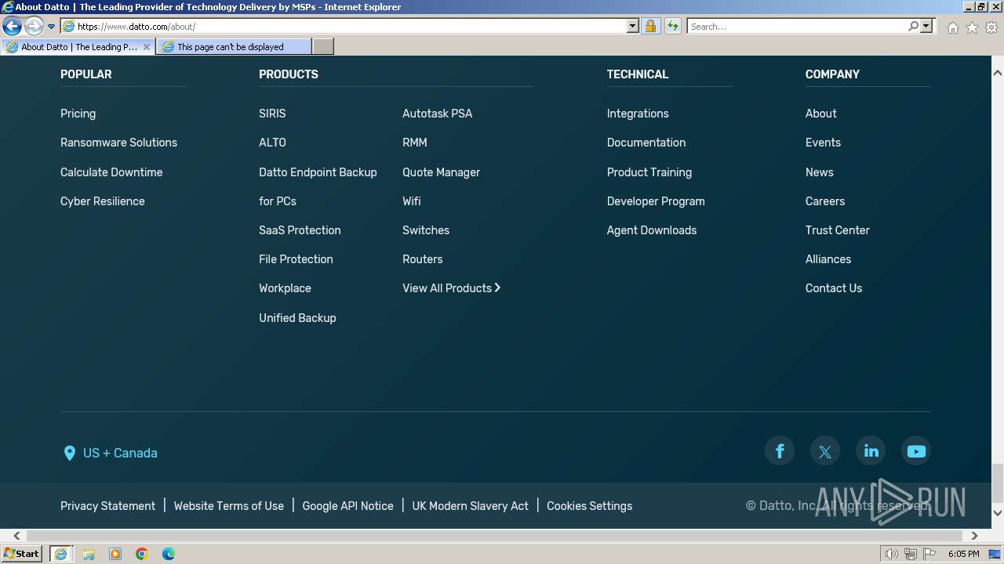This screenshot has height=564, width=1004.
Task: Open the RMM link
Action: [415, 143]
